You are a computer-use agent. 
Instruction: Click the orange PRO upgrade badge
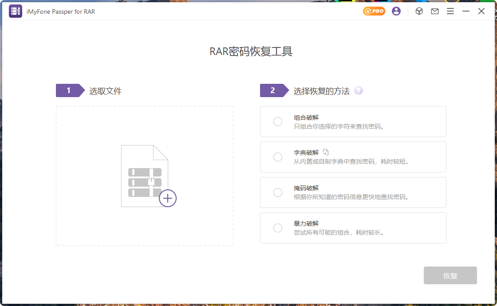(373, 11)
